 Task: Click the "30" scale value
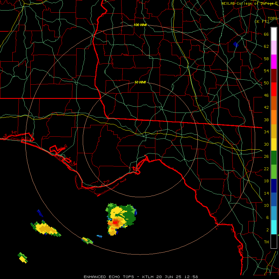266,144
